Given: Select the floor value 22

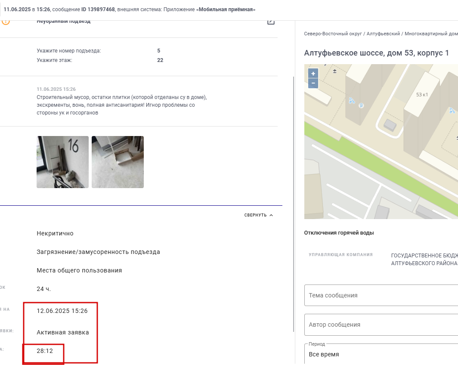Looking at the screenshot, I should click(x=160, y=60).
